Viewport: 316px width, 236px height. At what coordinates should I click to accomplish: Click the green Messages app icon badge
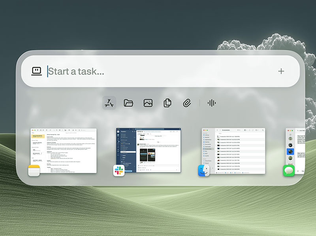[x=289, y=171]
